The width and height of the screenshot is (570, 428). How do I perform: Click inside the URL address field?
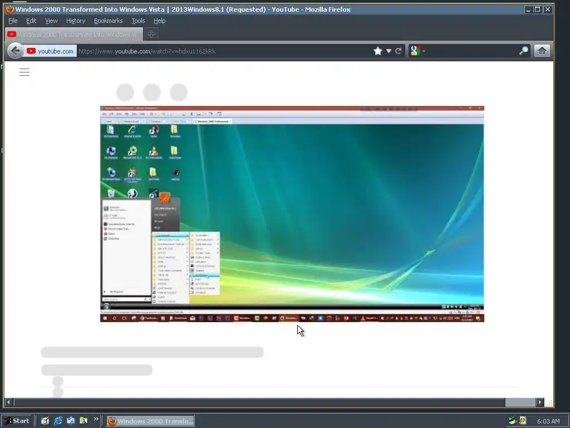click(224, 51)
